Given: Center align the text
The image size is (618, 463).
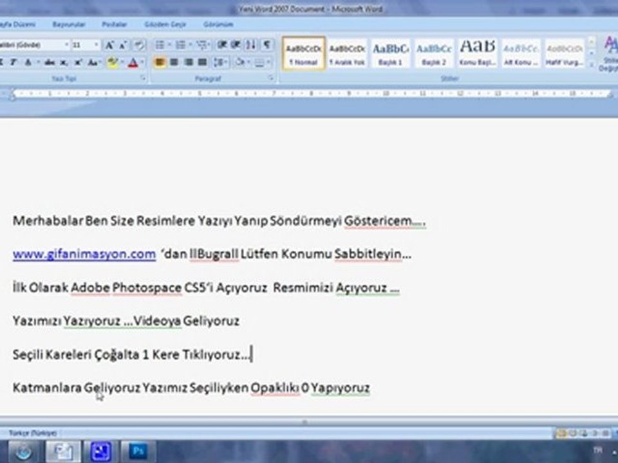Looking at the screenshot, I should (x=174, y=62).
